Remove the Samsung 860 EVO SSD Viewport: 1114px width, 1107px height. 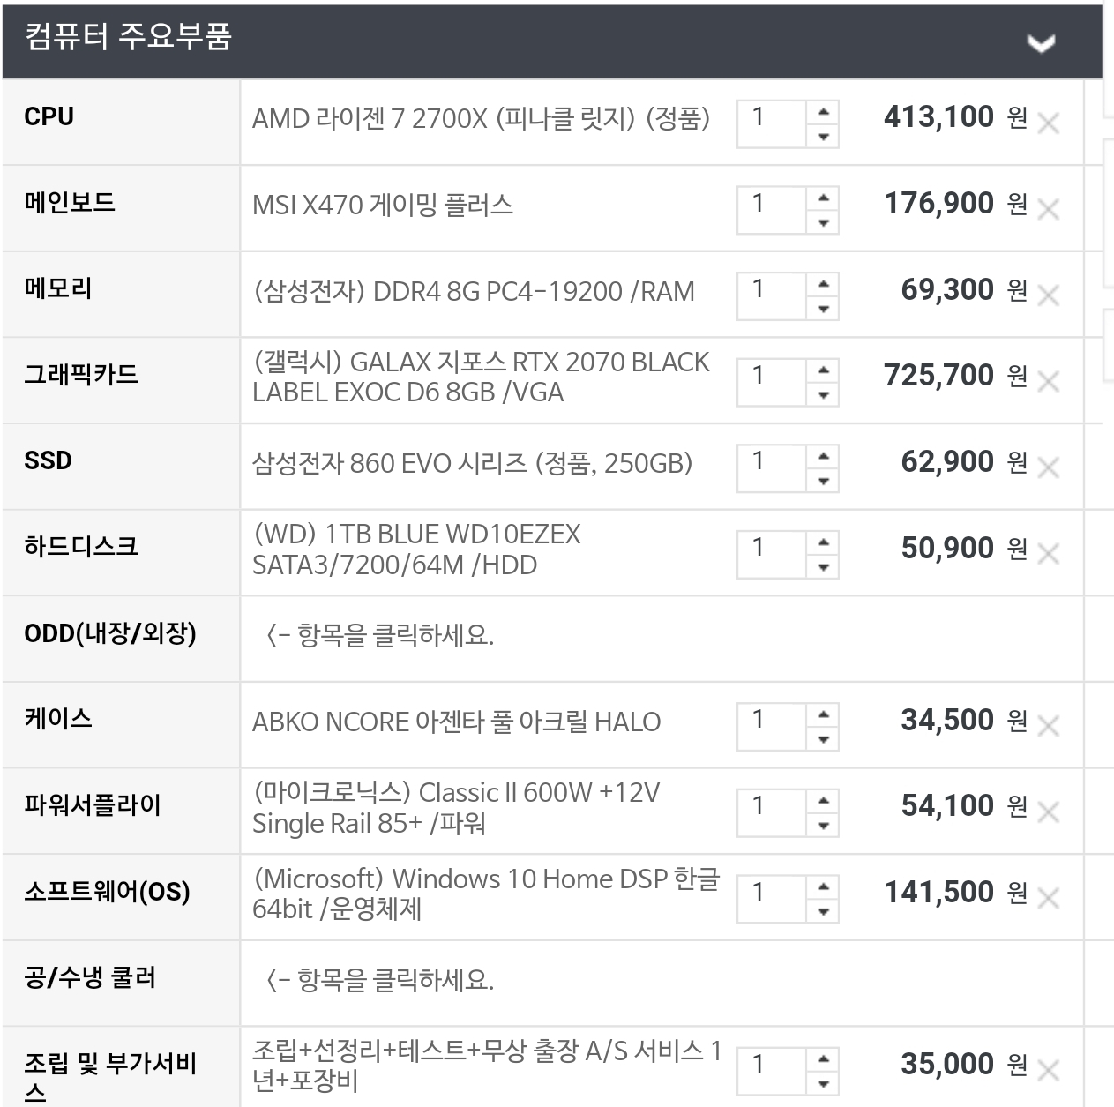click(1048, 467)
